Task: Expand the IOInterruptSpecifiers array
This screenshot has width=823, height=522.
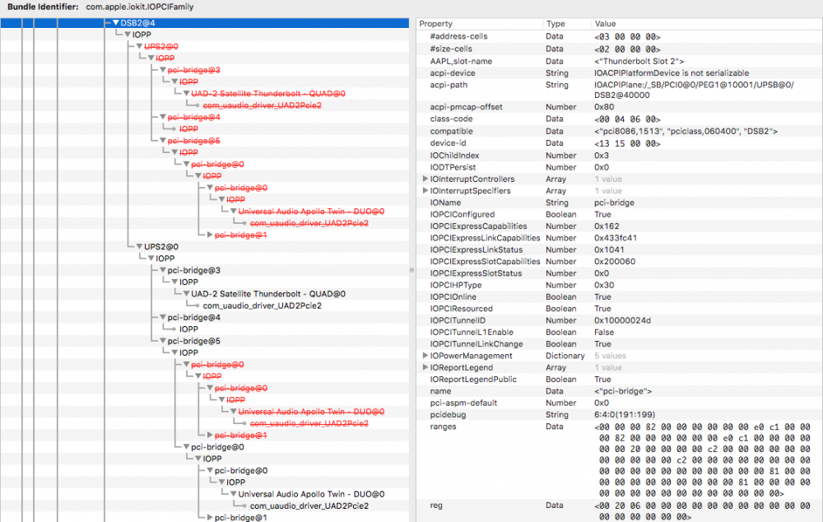Action: 425,191
